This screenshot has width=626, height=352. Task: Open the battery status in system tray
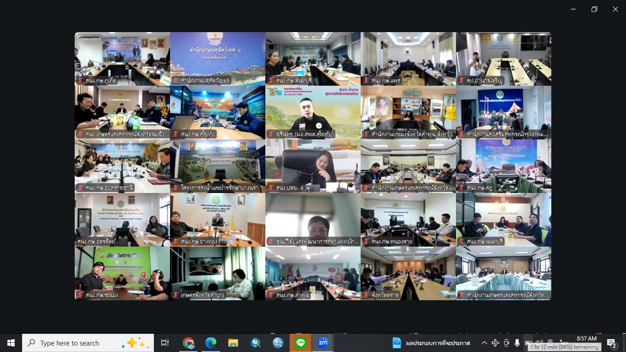(528, 343)
